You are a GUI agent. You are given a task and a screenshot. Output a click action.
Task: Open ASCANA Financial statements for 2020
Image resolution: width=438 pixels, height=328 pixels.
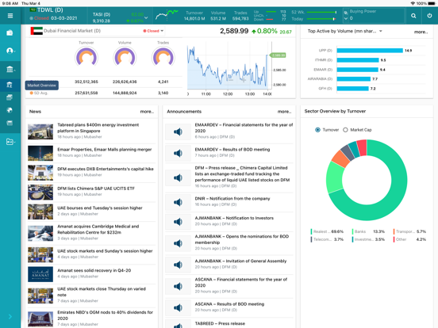tap(229, 286)
